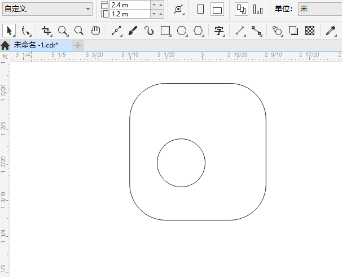This screenshot has width=342, height=277.
Task: Click the page auto-fit icon
Action: 179,9
